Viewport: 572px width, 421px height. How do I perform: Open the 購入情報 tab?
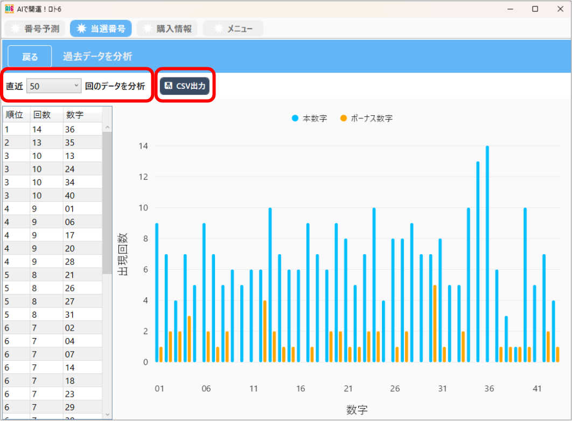point(167,29)
